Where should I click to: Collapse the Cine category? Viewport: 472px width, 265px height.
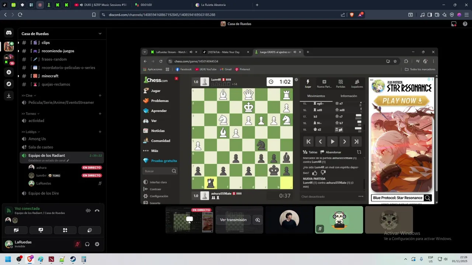(29, 96)
